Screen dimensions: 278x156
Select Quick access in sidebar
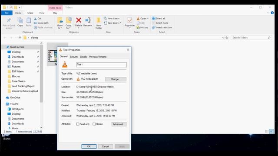(x=17, y=47)
